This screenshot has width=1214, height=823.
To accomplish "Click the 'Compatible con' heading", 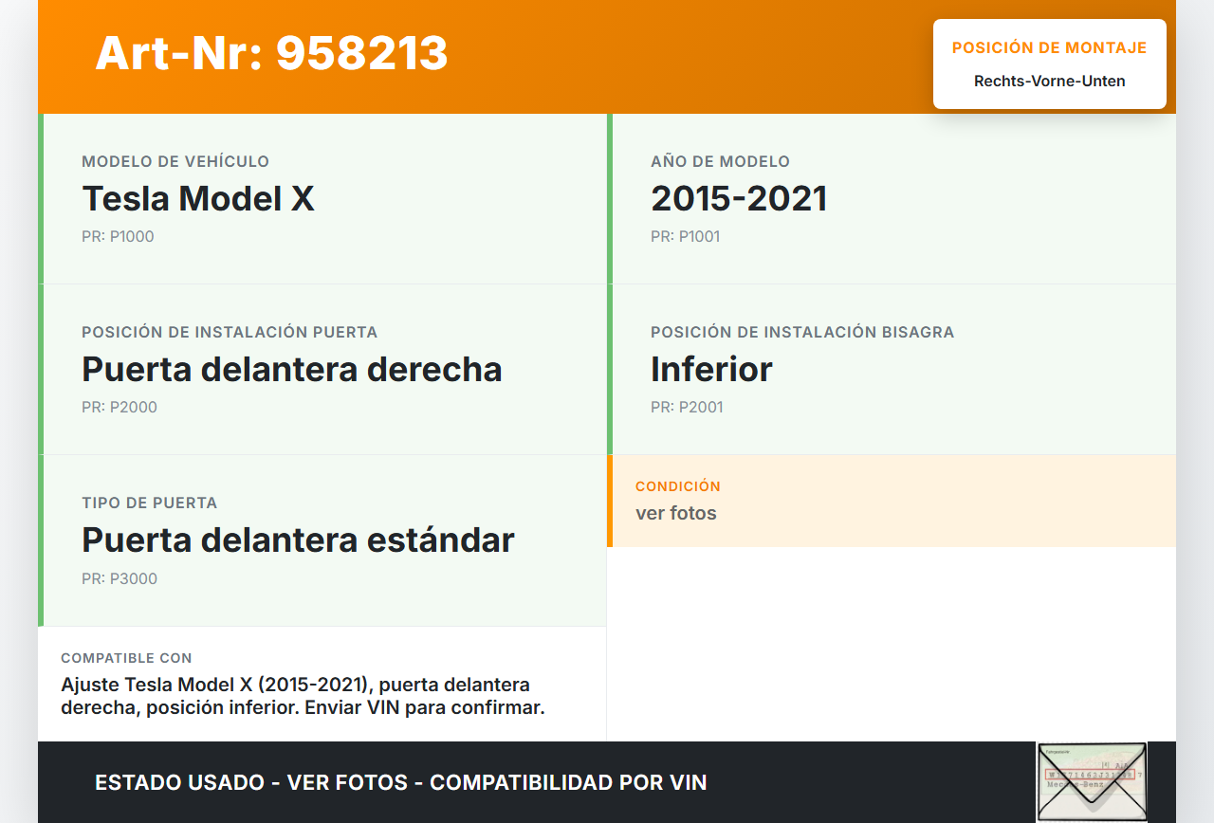I will click(x=126, y=657).
